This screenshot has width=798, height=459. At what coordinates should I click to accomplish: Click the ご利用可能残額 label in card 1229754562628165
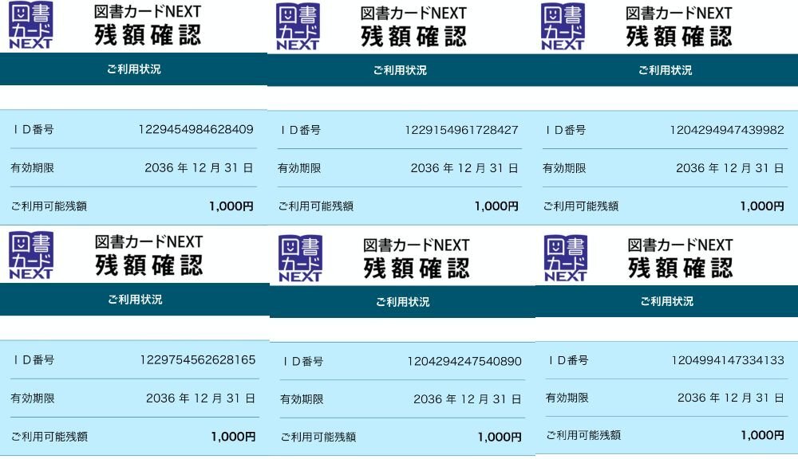(x=49, y=437)
